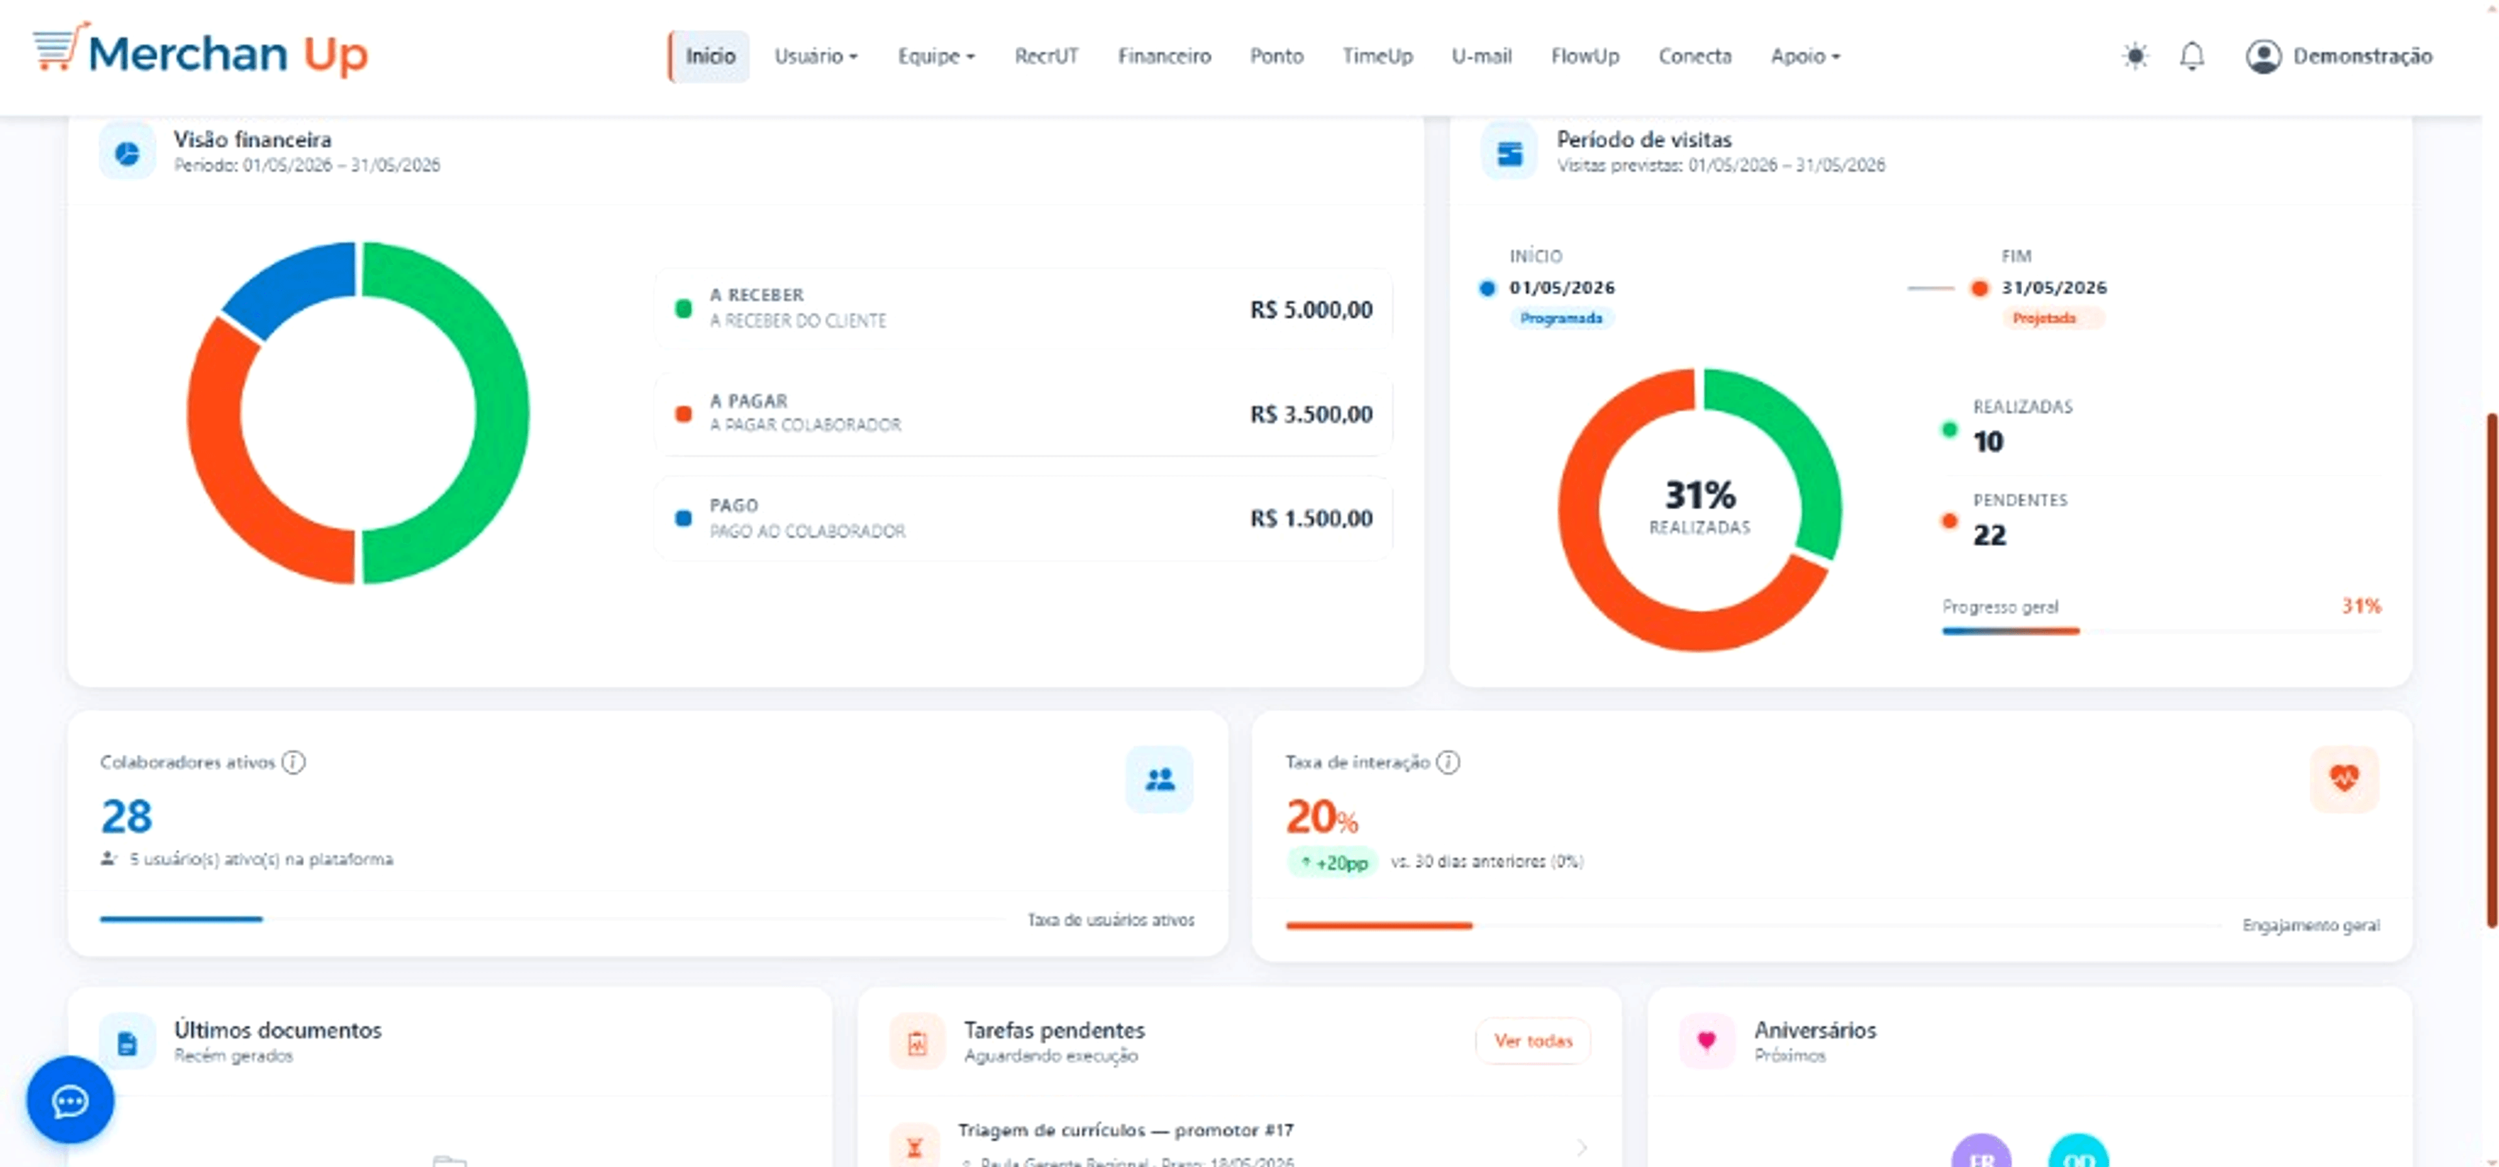
Task: Click the Engajamento geral progress bar
Action: [x=1753, y=926]
